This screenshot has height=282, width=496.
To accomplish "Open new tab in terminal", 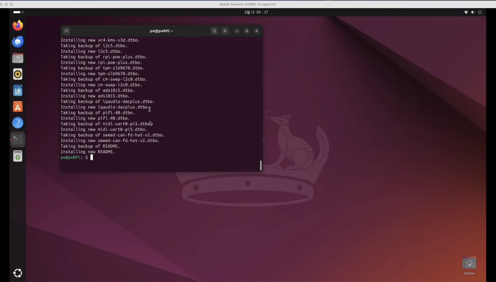I will pos(66,31).
